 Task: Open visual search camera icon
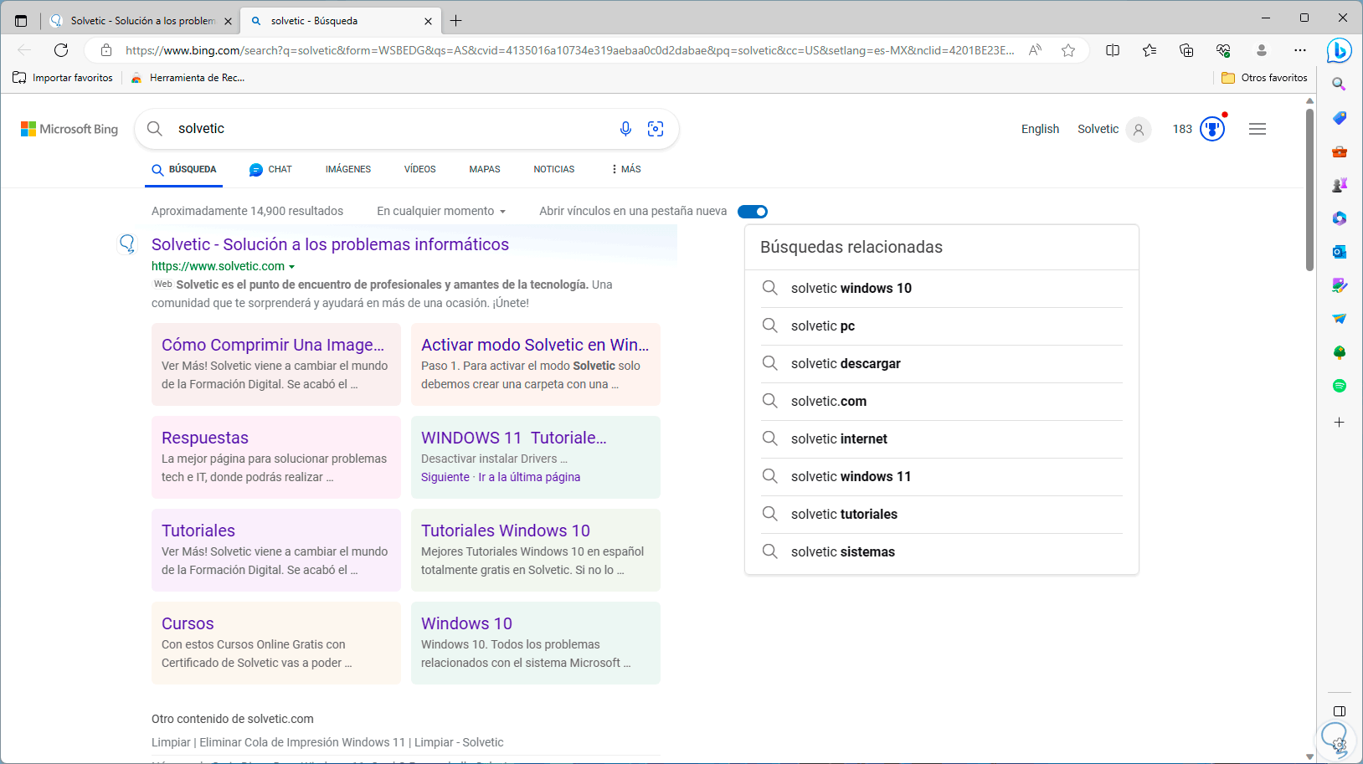pos(656,129)
